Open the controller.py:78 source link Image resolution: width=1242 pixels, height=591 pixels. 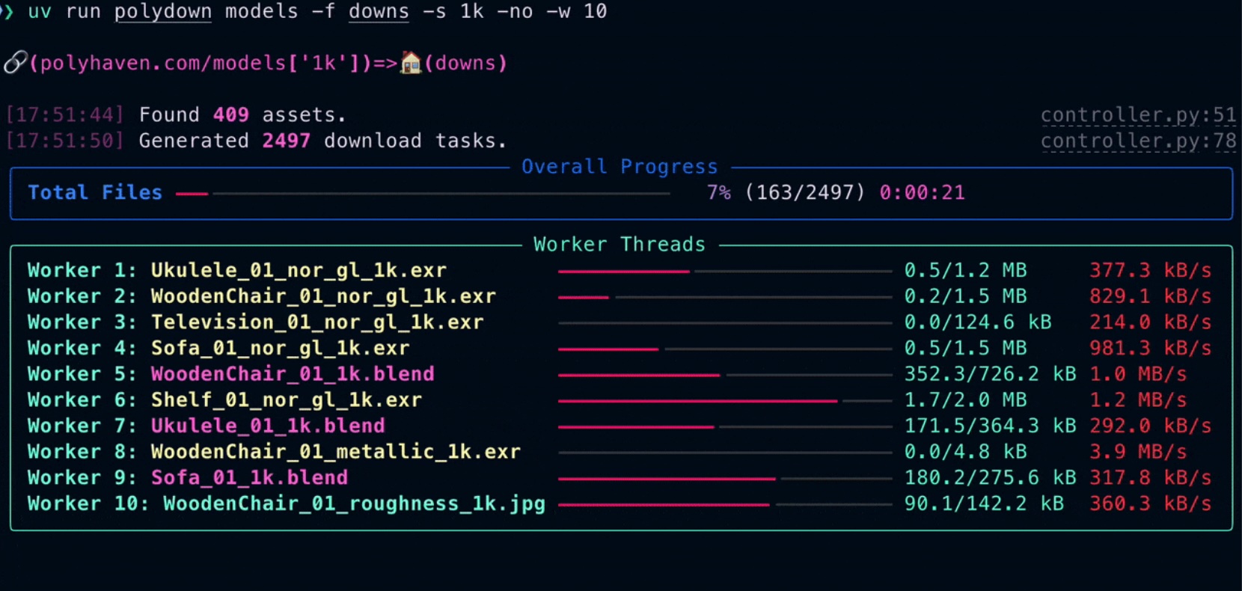pos(1138,141)
